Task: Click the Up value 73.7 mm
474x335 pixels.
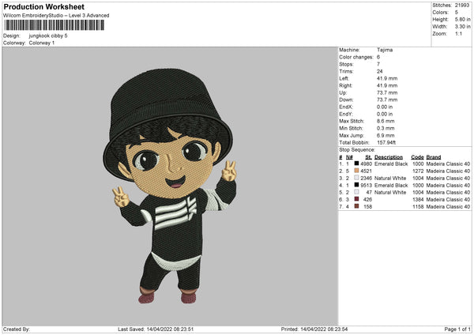Action: [387, 92]
